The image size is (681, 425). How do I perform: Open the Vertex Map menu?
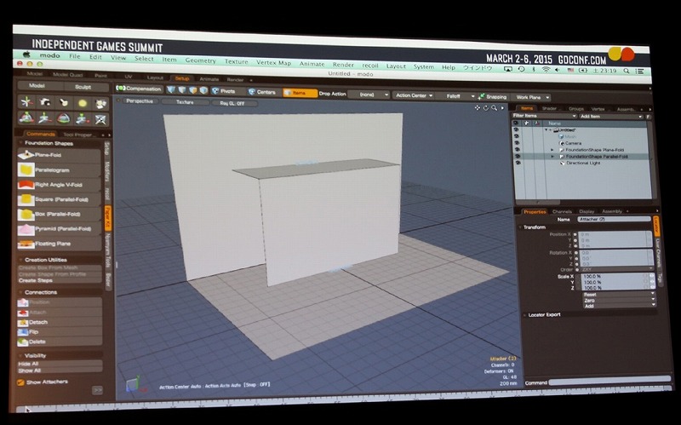(273, 62)
